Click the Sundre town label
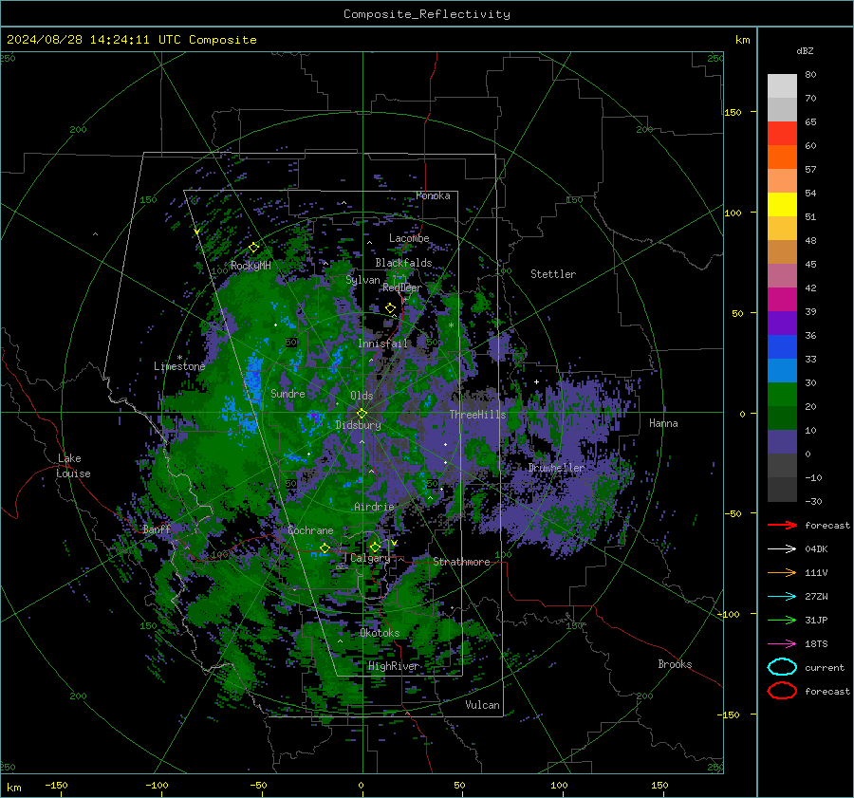The image size is (854, 798). 288,393
